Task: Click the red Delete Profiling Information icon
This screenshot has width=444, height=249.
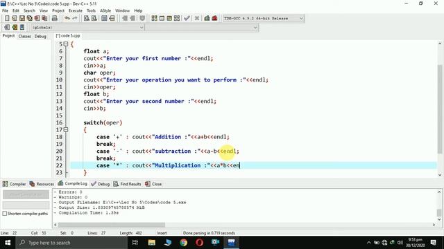Action: (214, 19)
